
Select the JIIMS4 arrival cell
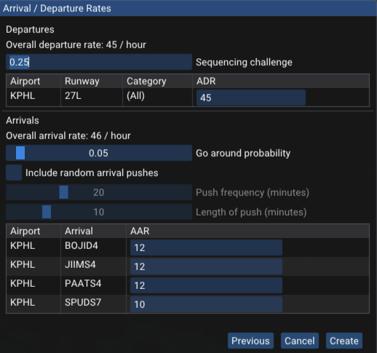coord(80,265)
